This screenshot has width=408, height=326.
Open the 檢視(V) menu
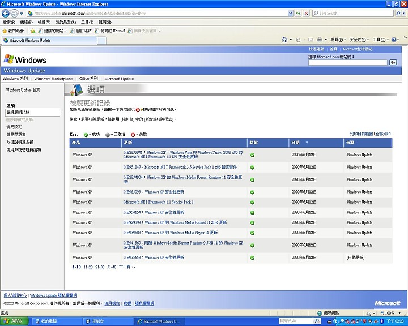coord(44,23)
